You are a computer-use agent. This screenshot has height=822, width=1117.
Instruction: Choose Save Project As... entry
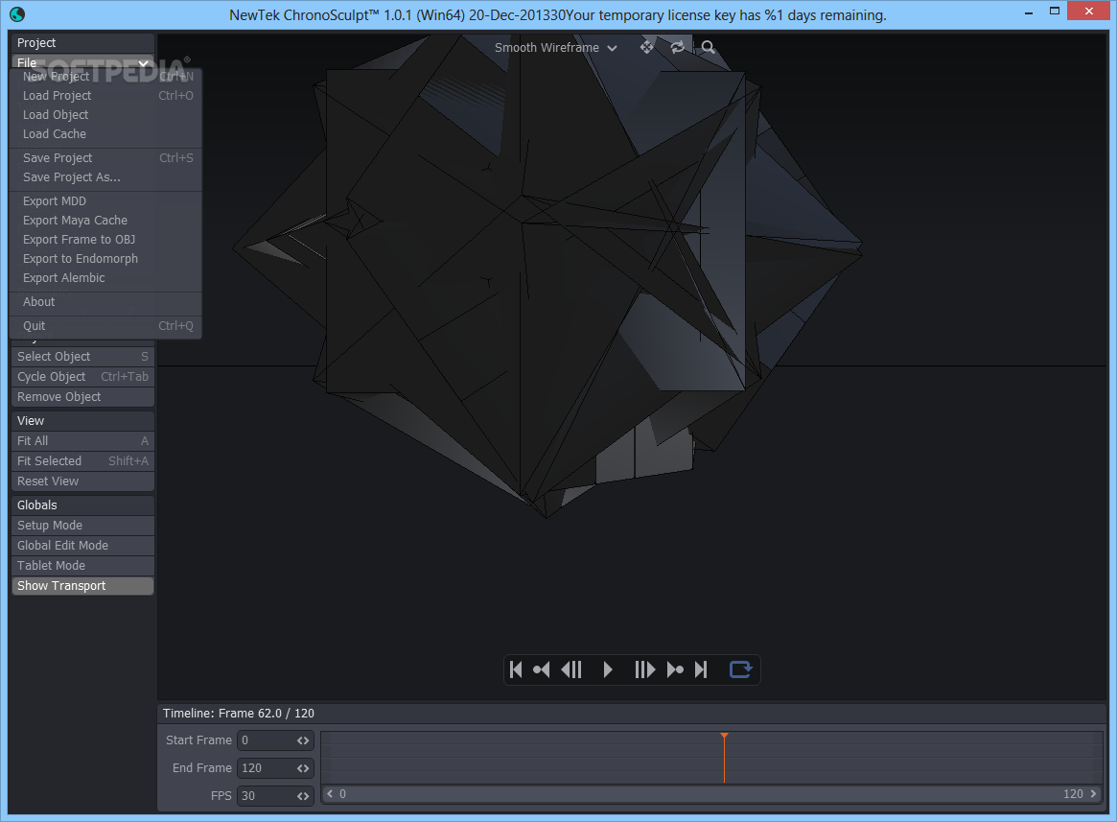coord(107,176)
